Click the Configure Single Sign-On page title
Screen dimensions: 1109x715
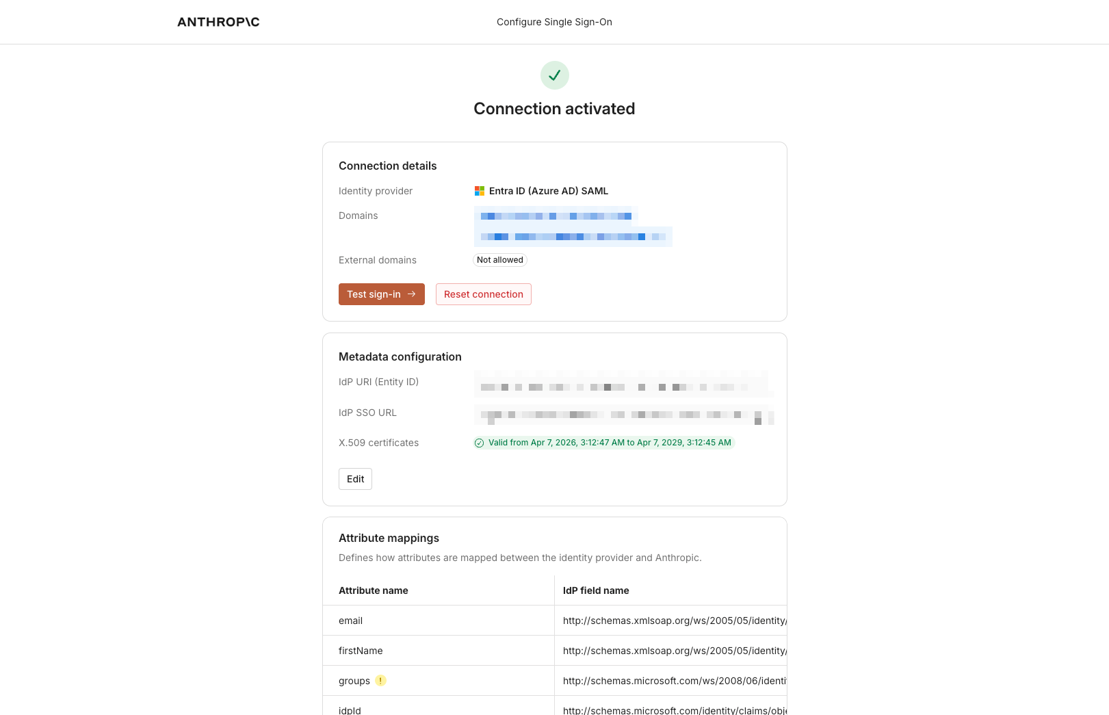click(x=554, y=22)
